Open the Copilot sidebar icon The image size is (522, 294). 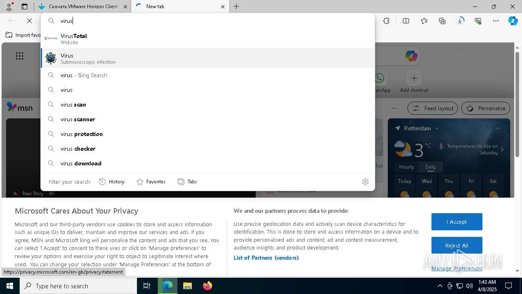[513, 21]
